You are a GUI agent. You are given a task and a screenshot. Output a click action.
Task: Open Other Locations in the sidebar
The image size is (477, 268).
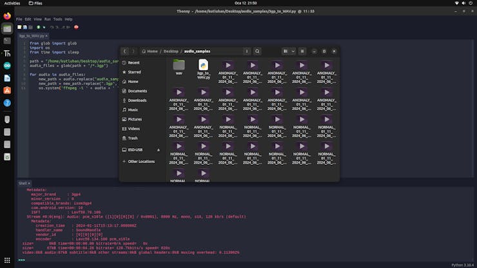[141, 161]
